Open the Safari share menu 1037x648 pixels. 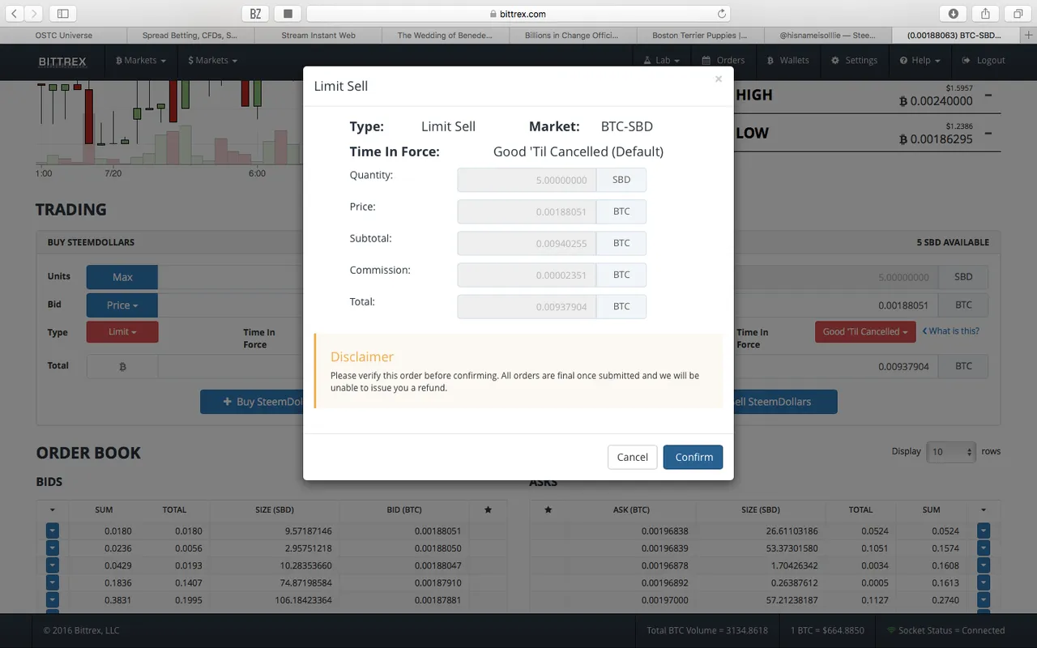tap(986, 14)
